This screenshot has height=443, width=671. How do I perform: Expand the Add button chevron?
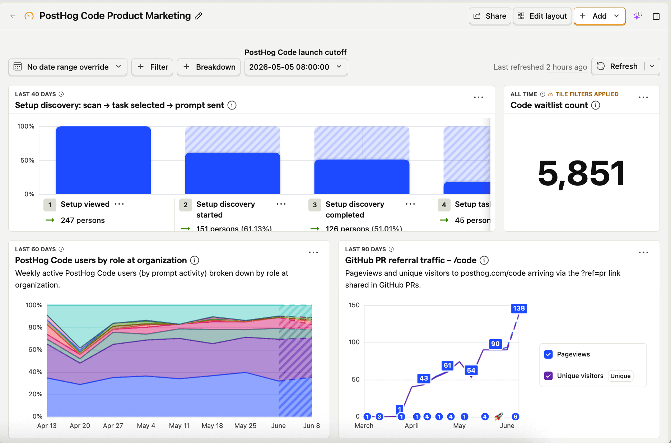pyautogui.click(x=616, y=16)
